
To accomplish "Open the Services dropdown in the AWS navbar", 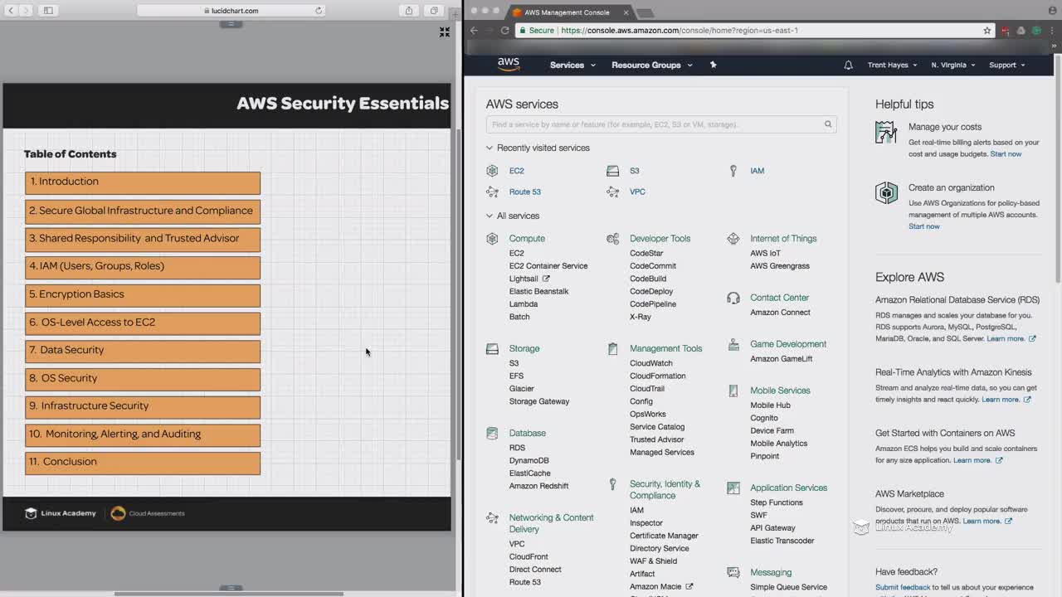I will [572, 65].
